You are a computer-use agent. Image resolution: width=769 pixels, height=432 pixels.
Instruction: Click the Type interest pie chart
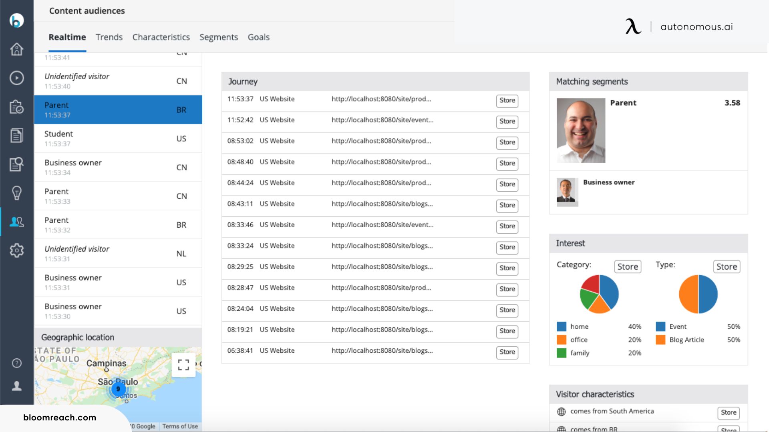point(698,294)
